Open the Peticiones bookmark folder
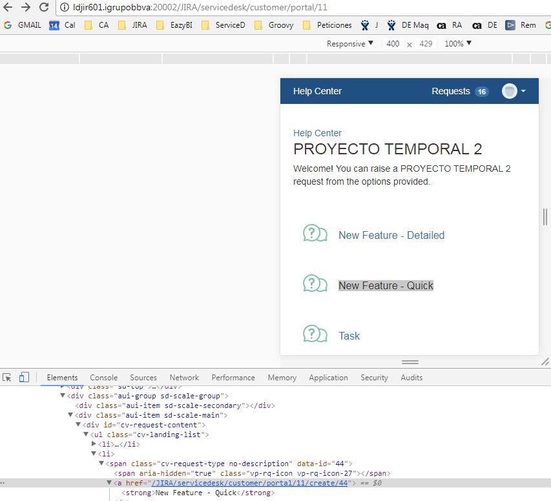Image resolution: width=551 pixels, height=501 pixels. 327,25
